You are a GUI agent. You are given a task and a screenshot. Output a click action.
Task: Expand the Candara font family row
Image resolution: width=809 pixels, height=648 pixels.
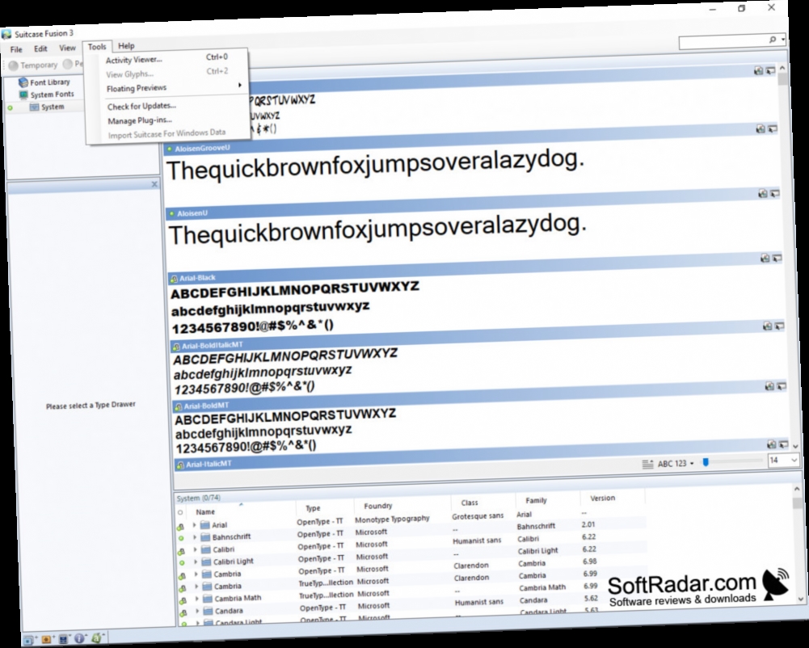198,612
